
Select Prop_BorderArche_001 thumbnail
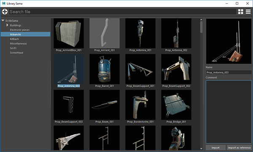coord(140,104)
